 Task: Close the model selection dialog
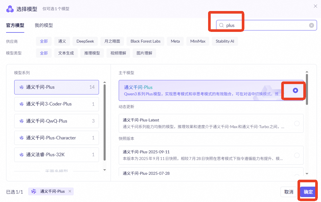(315, 6)
